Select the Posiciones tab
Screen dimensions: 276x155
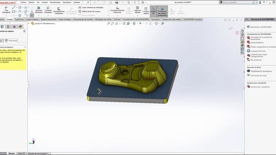pos(11,40)
